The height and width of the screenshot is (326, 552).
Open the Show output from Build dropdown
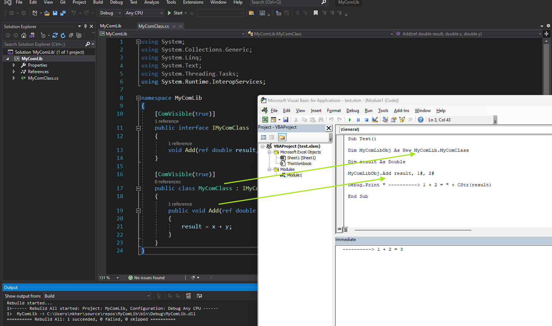[x=97, y=296]
